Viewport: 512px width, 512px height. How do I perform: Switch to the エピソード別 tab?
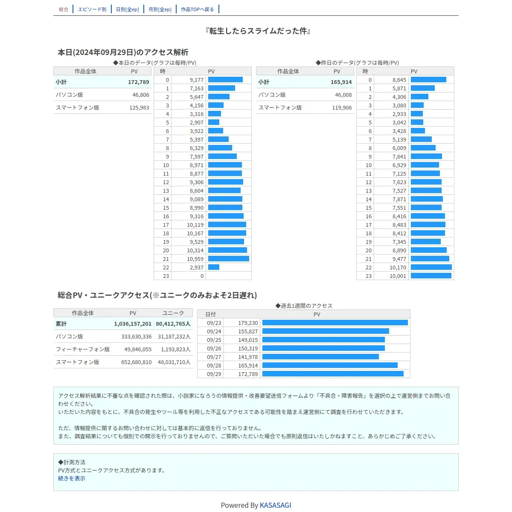[x=92, y=9]
